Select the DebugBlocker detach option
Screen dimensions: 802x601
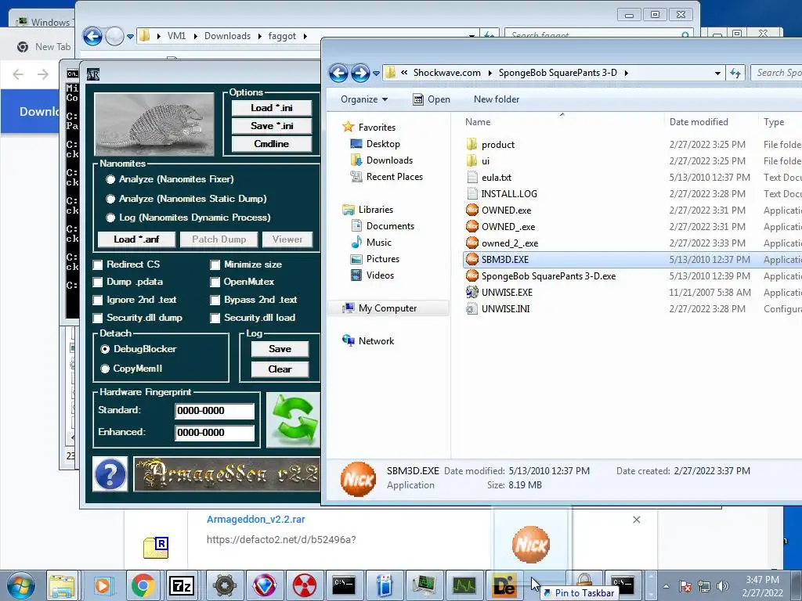point(105,349)
